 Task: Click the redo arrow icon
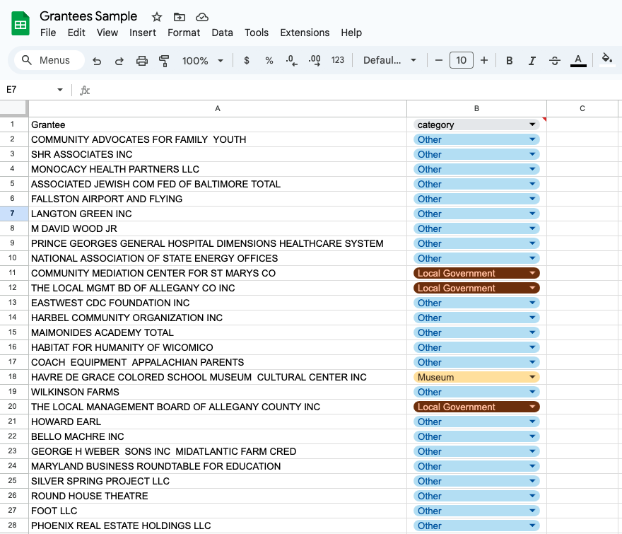pyautogui.click(x=119, y=61)
